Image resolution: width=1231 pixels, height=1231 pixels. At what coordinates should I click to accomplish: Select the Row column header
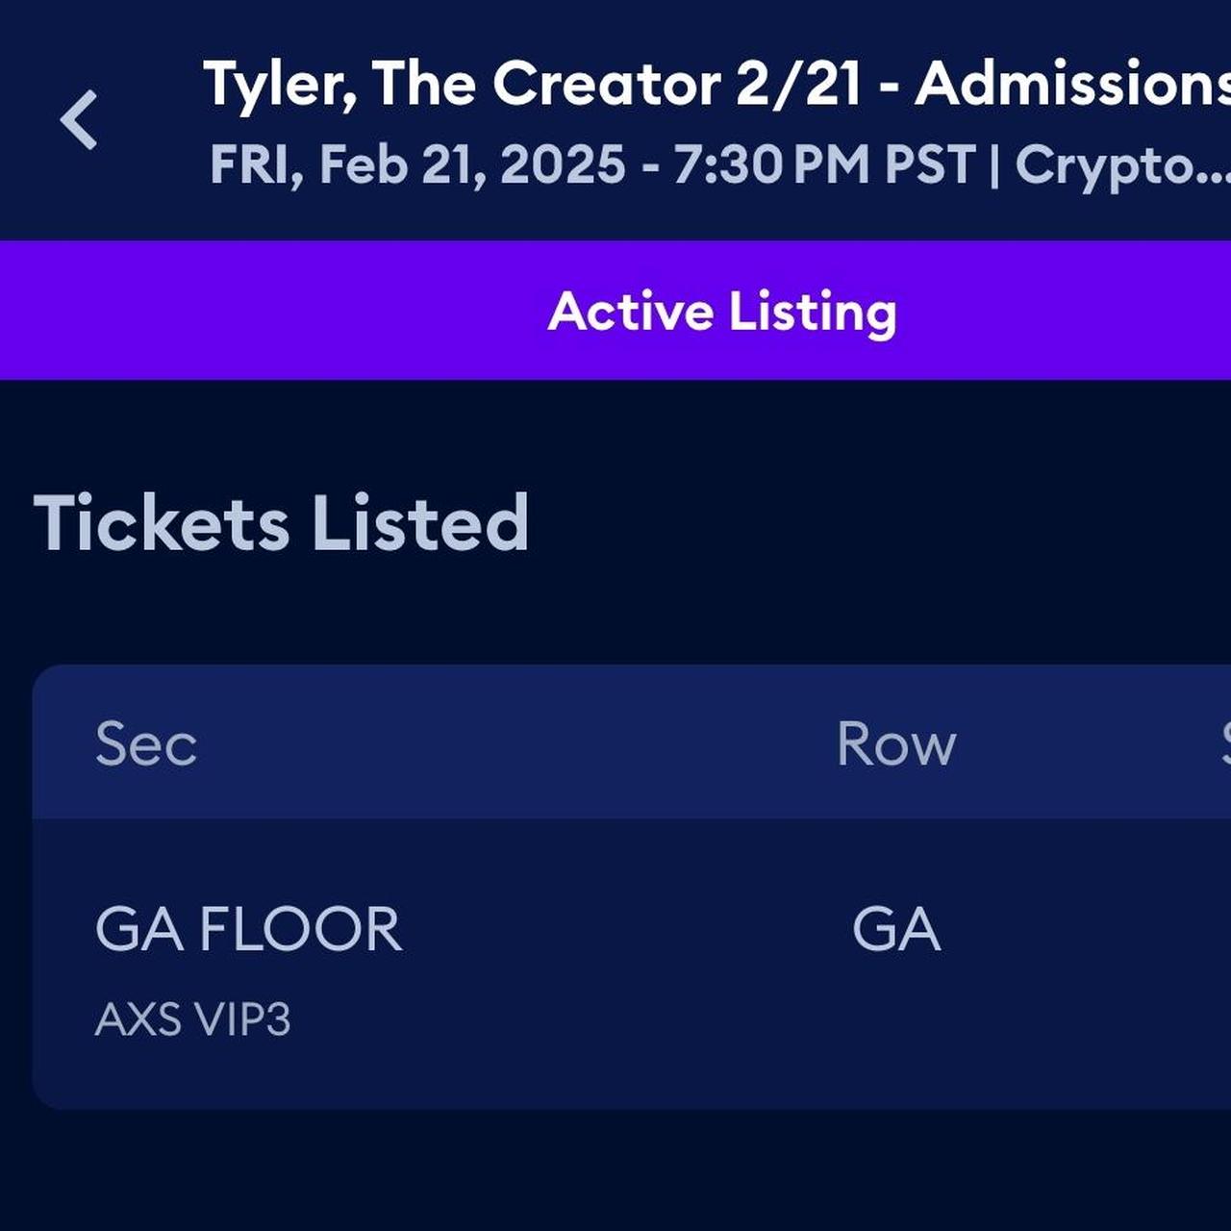(896, 741)
